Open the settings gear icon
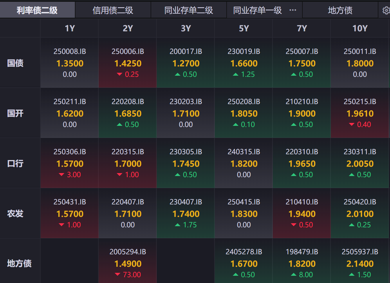390x283 pixels. tap(386, 10)
